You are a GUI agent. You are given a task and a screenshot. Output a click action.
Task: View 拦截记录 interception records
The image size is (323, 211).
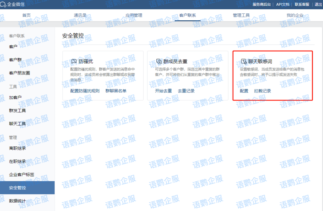click(263, 91)
